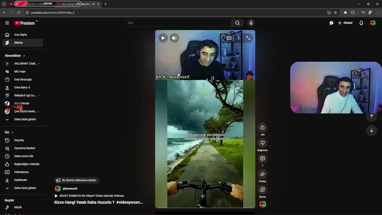Image resolution: width=382 pixels, height=215 pixels.
Task: Open Çok Güzel Harek... channel
Action: click(x=23, y=111)
